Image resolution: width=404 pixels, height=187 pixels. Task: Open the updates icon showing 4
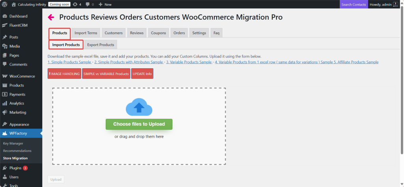point(77,4)
